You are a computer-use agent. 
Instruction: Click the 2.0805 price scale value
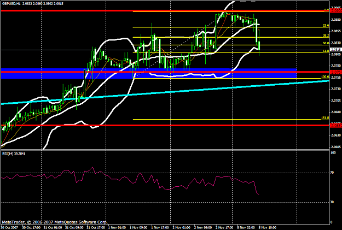(x=335, y=54)
